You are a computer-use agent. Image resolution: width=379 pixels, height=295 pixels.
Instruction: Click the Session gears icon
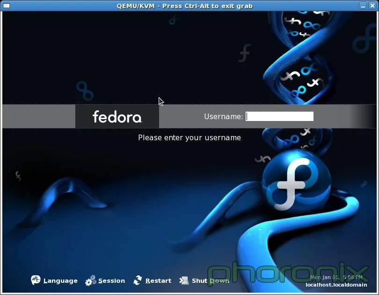[x=91, y=280]
